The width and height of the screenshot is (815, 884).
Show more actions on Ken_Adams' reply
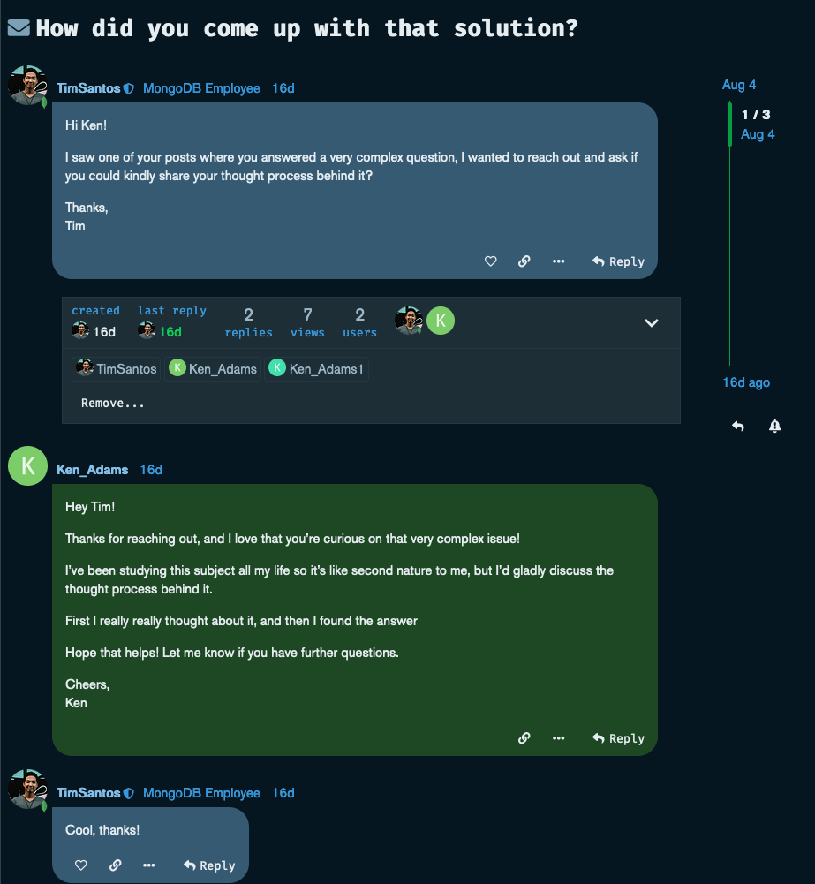point(558,738)
